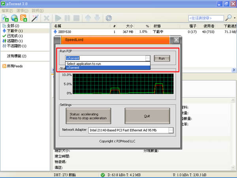Click the SpeedLord acceleration graph
237x178 pixels.
pyautogui.click(x=123, y=84)
